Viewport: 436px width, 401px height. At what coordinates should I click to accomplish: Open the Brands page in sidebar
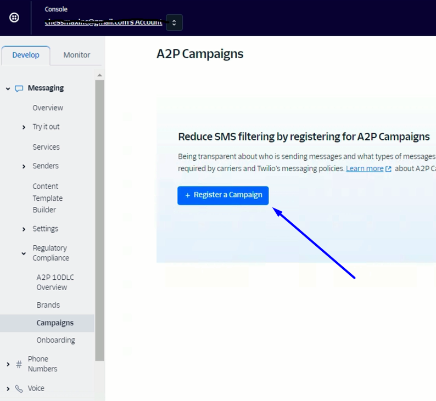[48, 305]
